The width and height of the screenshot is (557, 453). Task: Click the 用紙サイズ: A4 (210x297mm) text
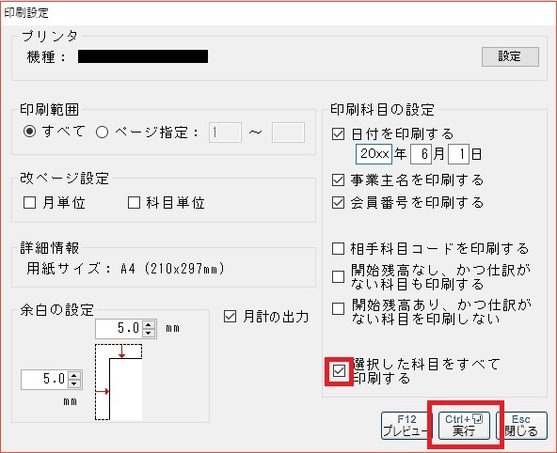click(x=126, y=269)
